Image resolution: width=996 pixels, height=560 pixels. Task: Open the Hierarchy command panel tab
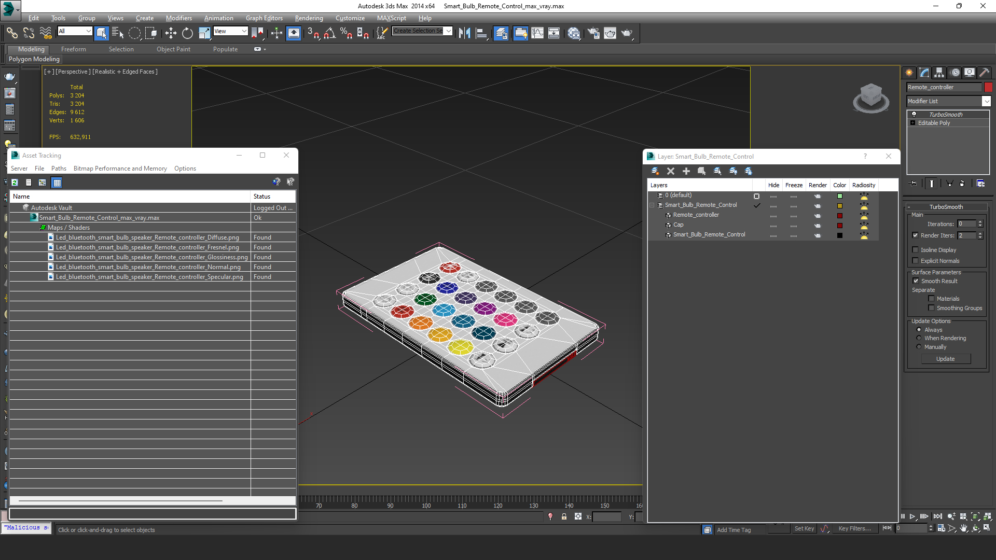[939, 73]
